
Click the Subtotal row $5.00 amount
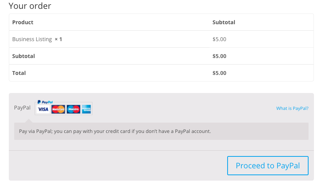(x=219, y=56)
